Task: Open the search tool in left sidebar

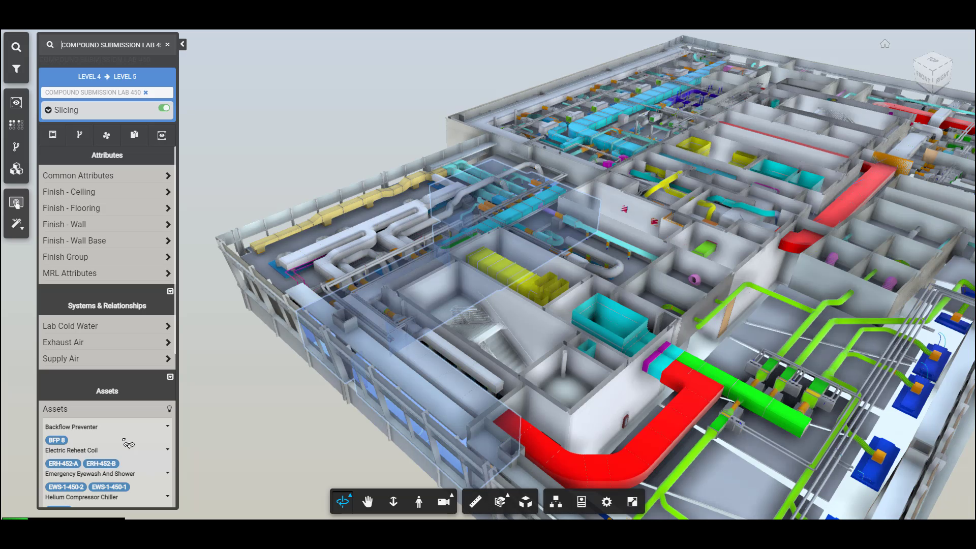Action: tap(16, 47)
